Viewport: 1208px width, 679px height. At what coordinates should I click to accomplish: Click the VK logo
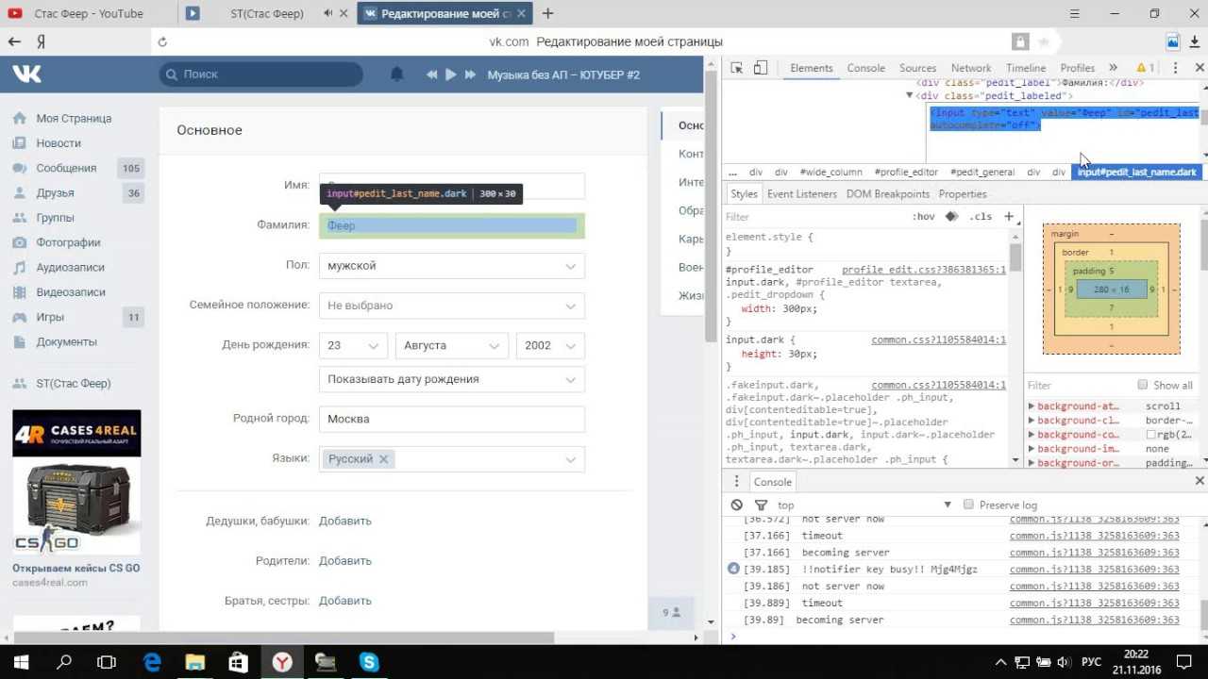point(26,74)
